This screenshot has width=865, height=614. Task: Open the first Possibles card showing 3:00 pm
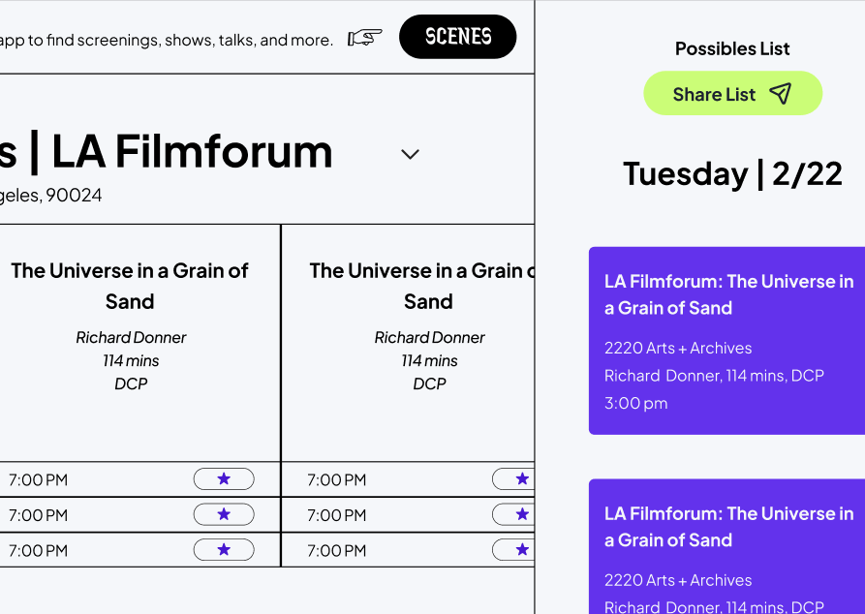726,341
